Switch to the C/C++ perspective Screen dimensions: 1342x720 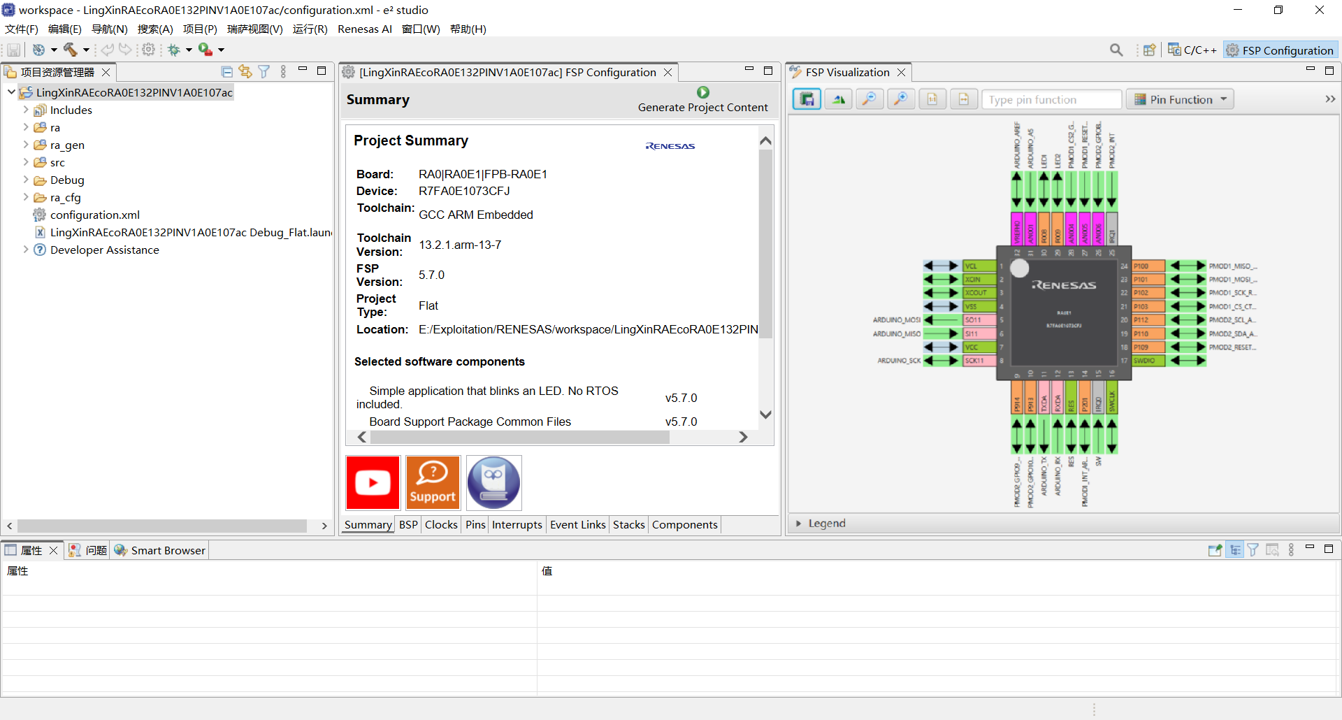(x=1192, y=50)
